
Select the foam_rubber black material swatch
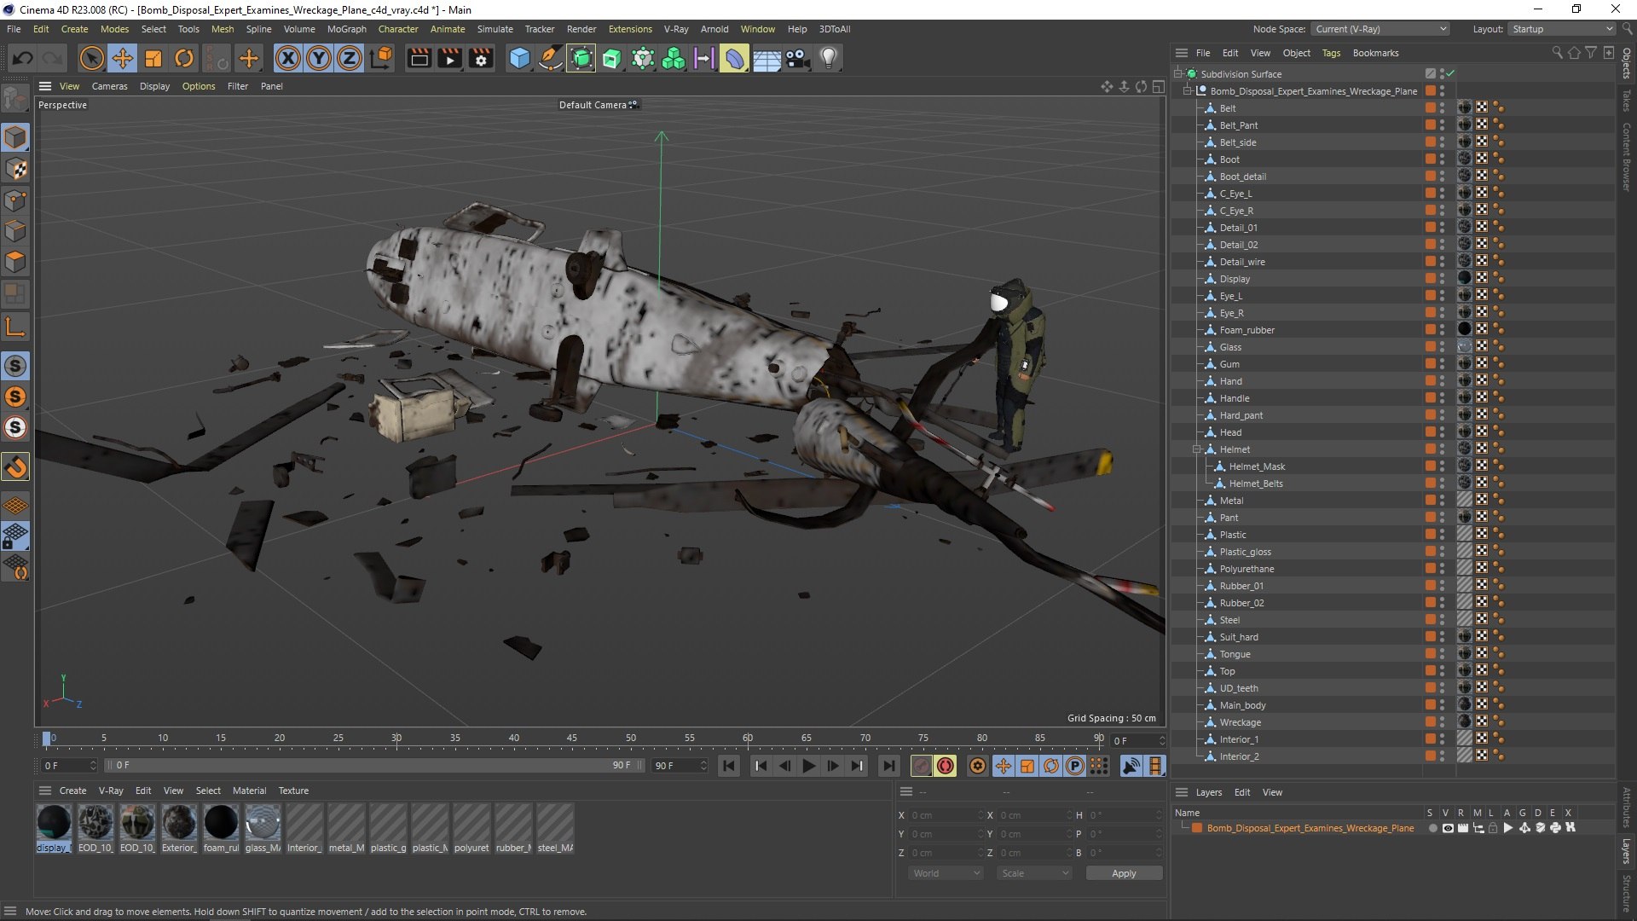pyautogui.click(x=221, y=823)
